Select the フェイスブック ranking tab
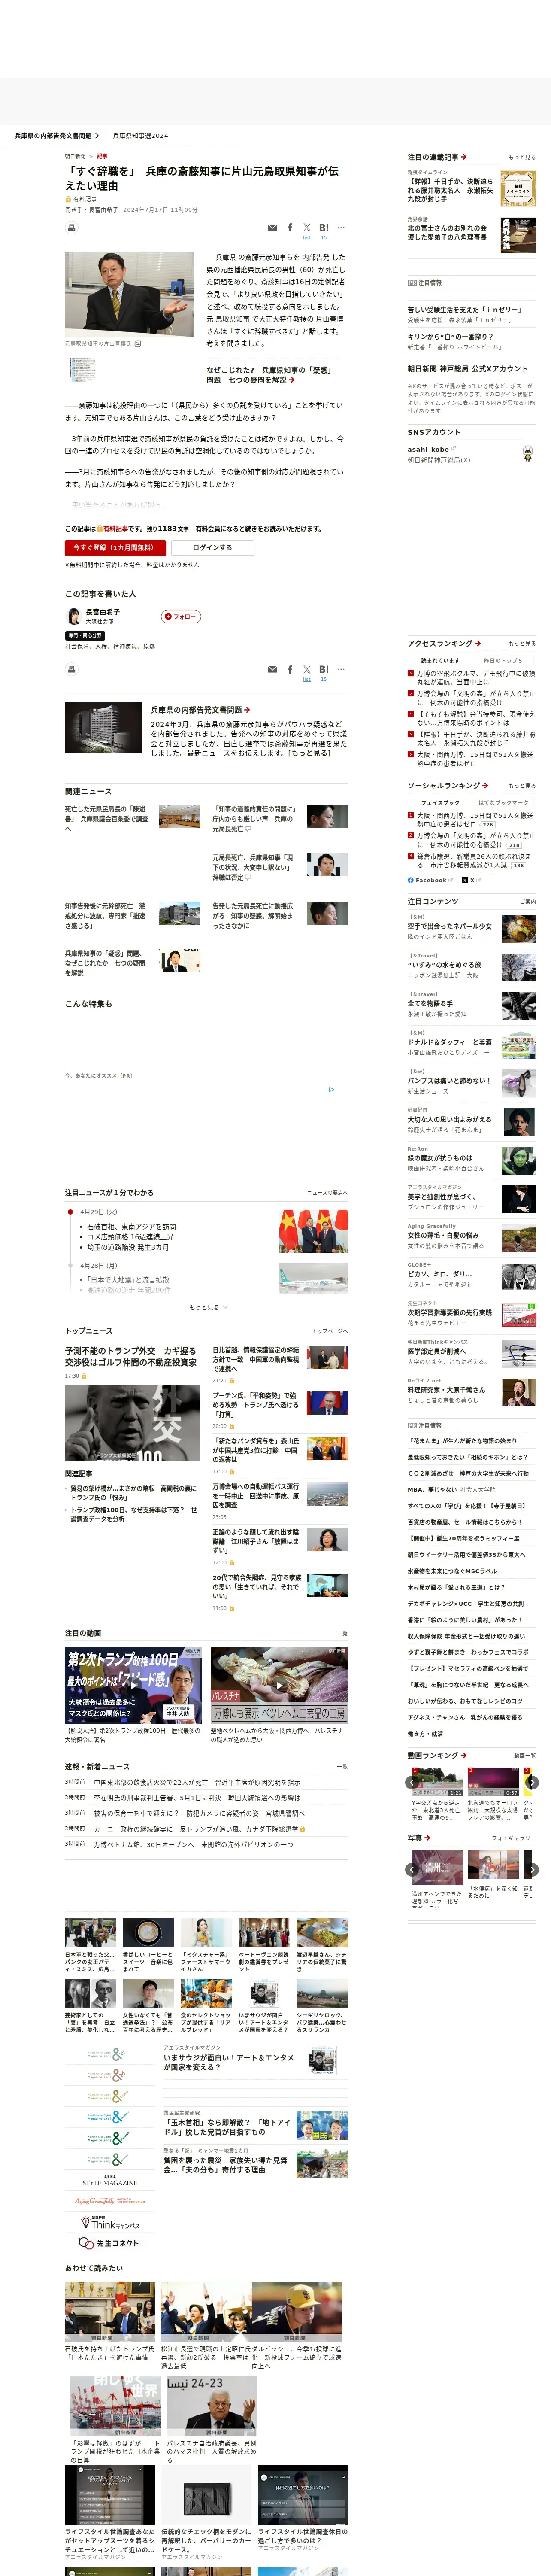Image resolution: width=551 pixels, height=2576 pixels. pyautogui.click(x=440, y=803)
